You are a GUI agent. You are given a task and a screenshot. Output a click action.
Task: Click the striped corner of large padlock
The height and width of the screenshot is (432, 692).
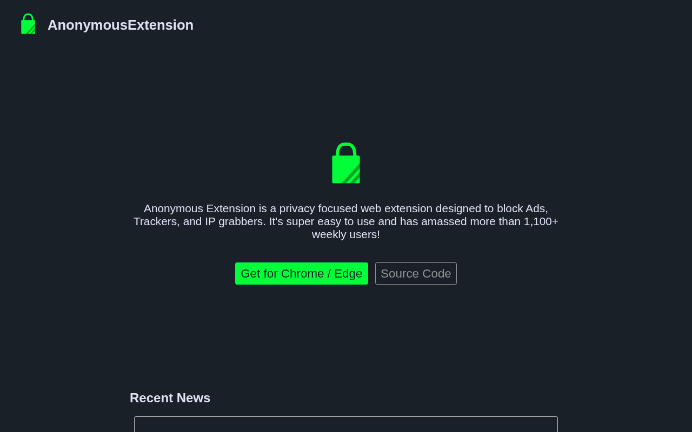pos(353,175)
